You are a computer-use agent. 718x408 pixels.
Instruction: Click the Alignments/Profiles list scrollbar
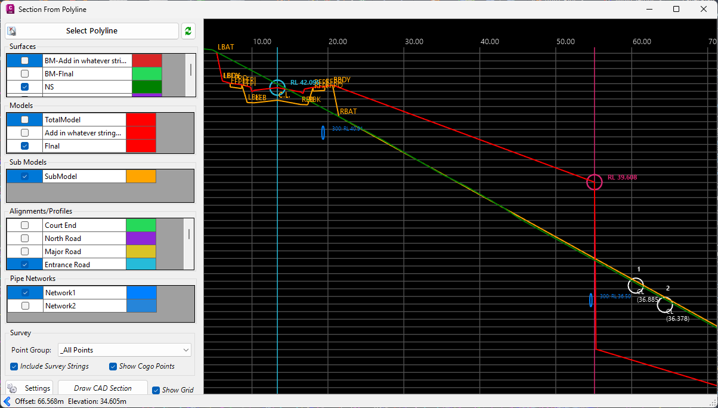point(189,234)
